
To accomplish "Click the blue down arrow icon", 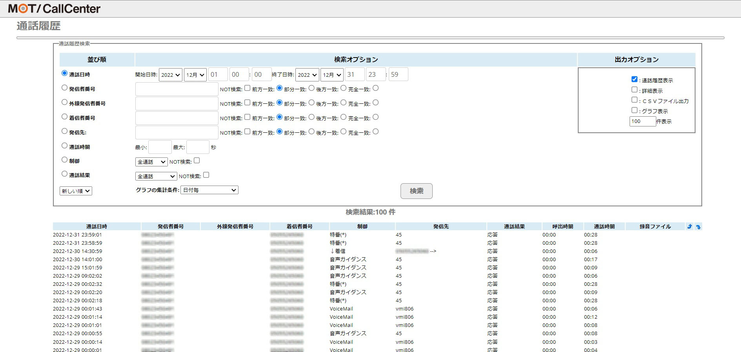I will 698,227.
